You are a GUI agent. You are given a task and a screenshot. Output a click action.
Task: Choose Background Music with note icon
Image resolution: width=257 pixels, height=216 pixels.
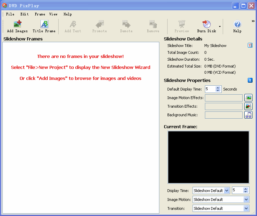tap(248, 115)
